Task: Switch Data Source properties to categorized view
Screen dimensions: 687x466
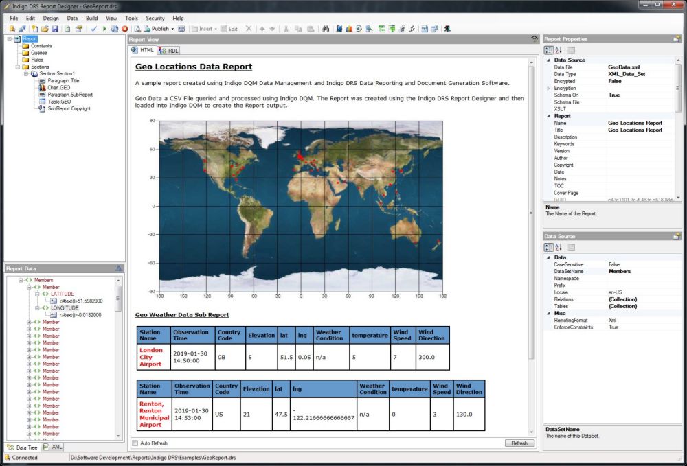Action: (x=549, y=247)
